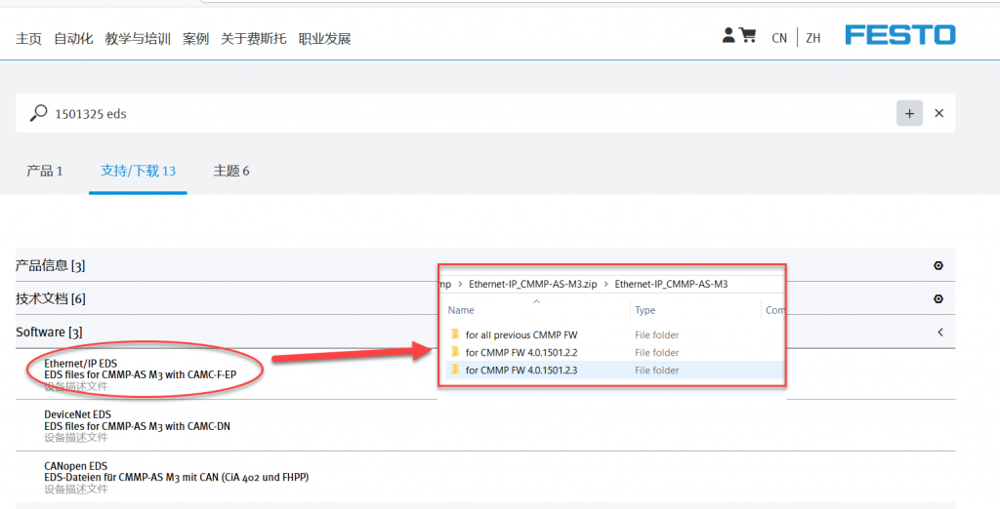
Task: Clear the search with the X icon
Action: (x=938, y=113)
